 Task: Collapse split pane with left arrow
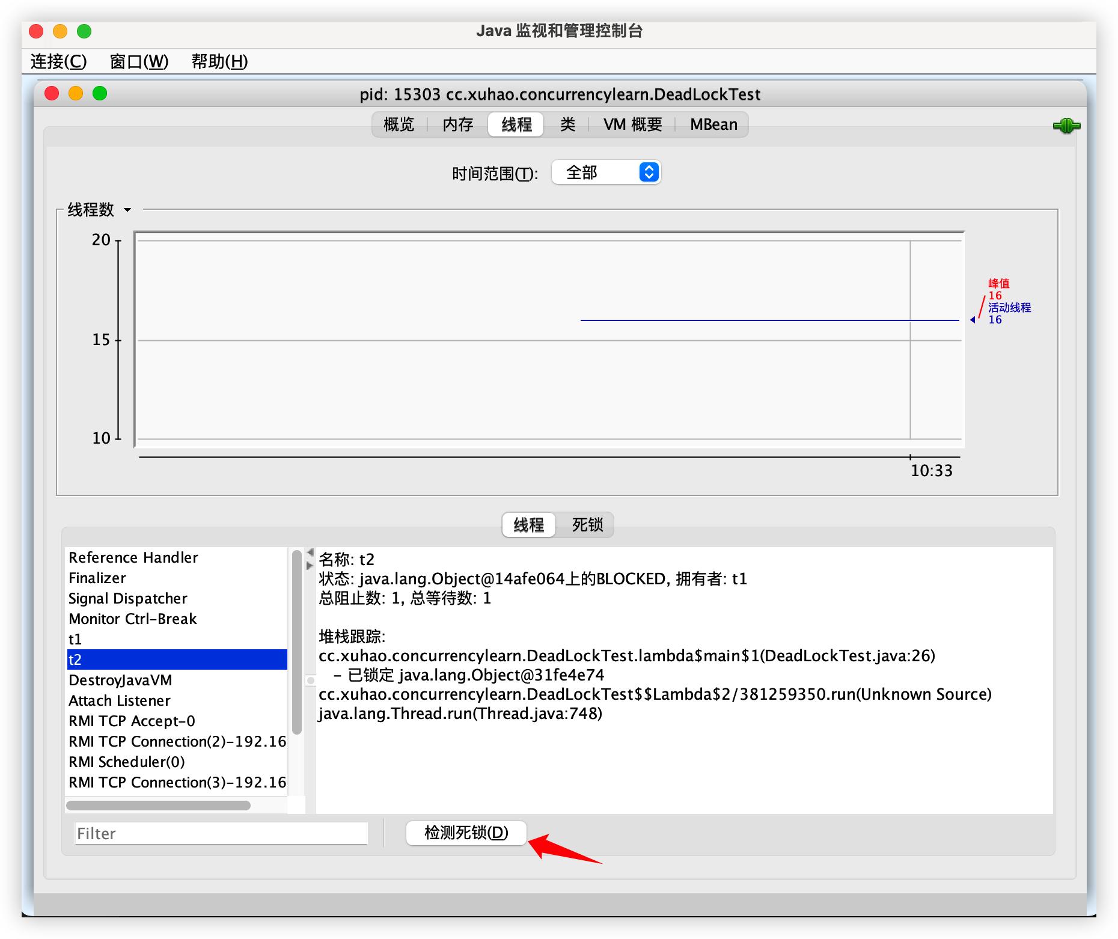pos(310,552)
